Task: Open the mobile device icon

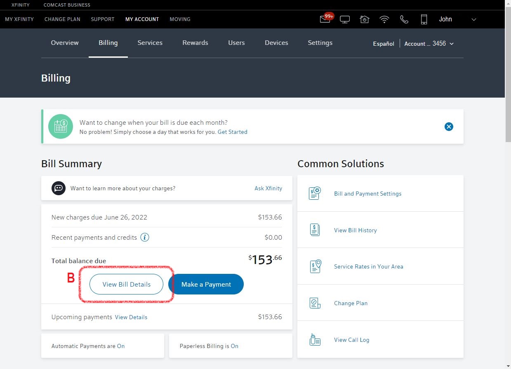Action: pos(424,19)
